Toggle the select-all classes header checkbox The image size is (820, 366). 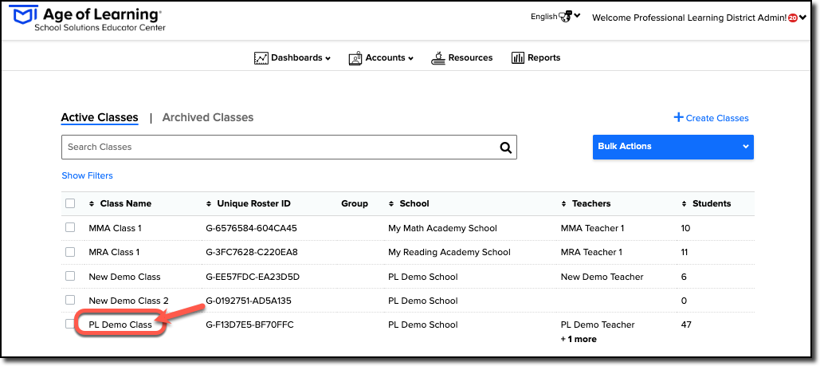pos(70,203)
